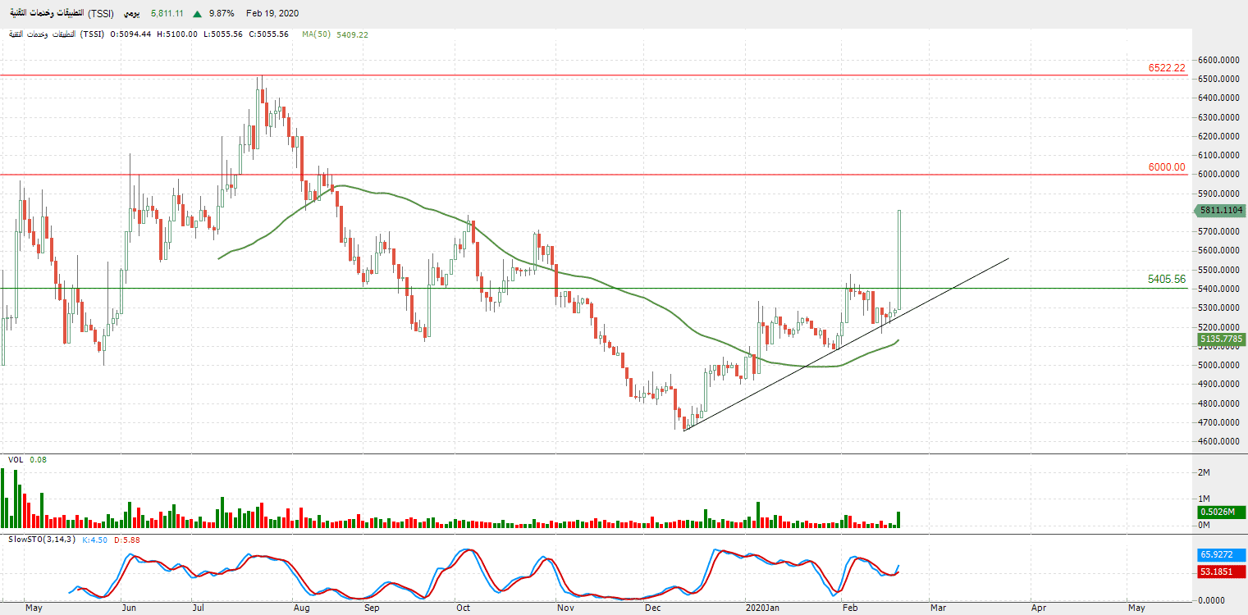
Task: Click the 'Jul' label on the time axis
Action: click(x=198, y=608)
